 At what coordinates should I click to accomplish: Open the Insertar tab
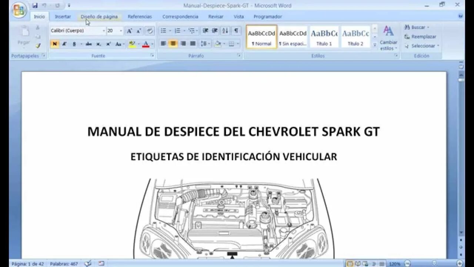tap(63, 17)
